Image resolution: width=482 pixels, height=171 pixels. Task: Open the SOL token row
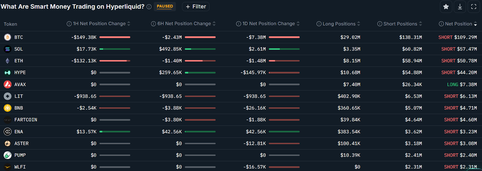[18, 49]
